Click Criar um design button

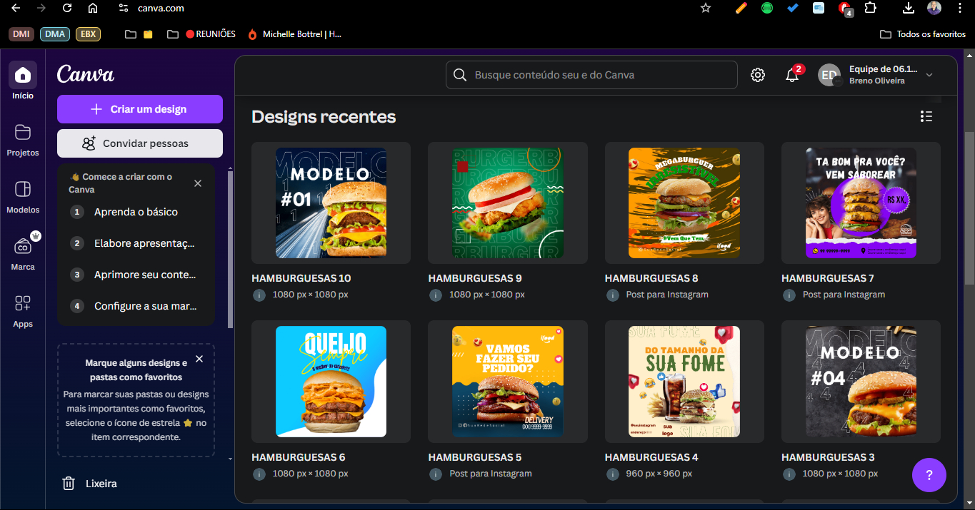pyautogui.click(x=140, y=109)
